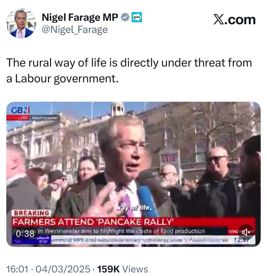Click the Reform UK affiliation badge
The image size is (267, 276).
click(x=137, y=17)
